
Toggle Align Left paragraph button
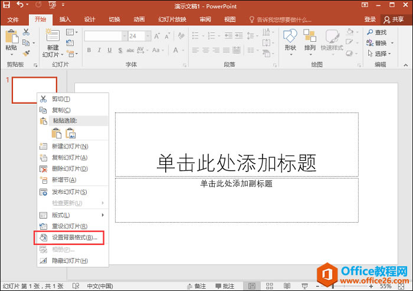195,50
